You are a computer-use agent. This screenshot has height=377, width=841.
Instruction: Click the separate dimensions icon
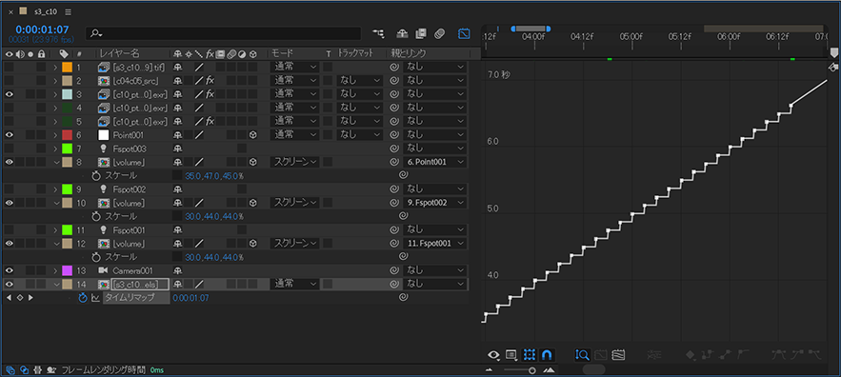coord(653,355)
